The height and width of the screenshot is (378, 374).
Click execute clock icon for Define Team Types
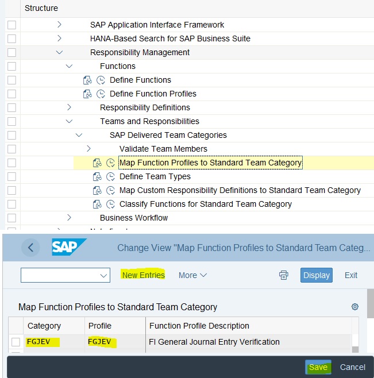tap(110, 177)
